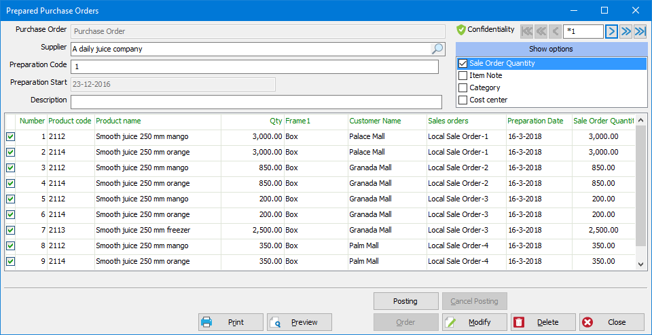The image size is (652, 335).
Task: Click the Description input field
Action: click(x=256, y=102)
